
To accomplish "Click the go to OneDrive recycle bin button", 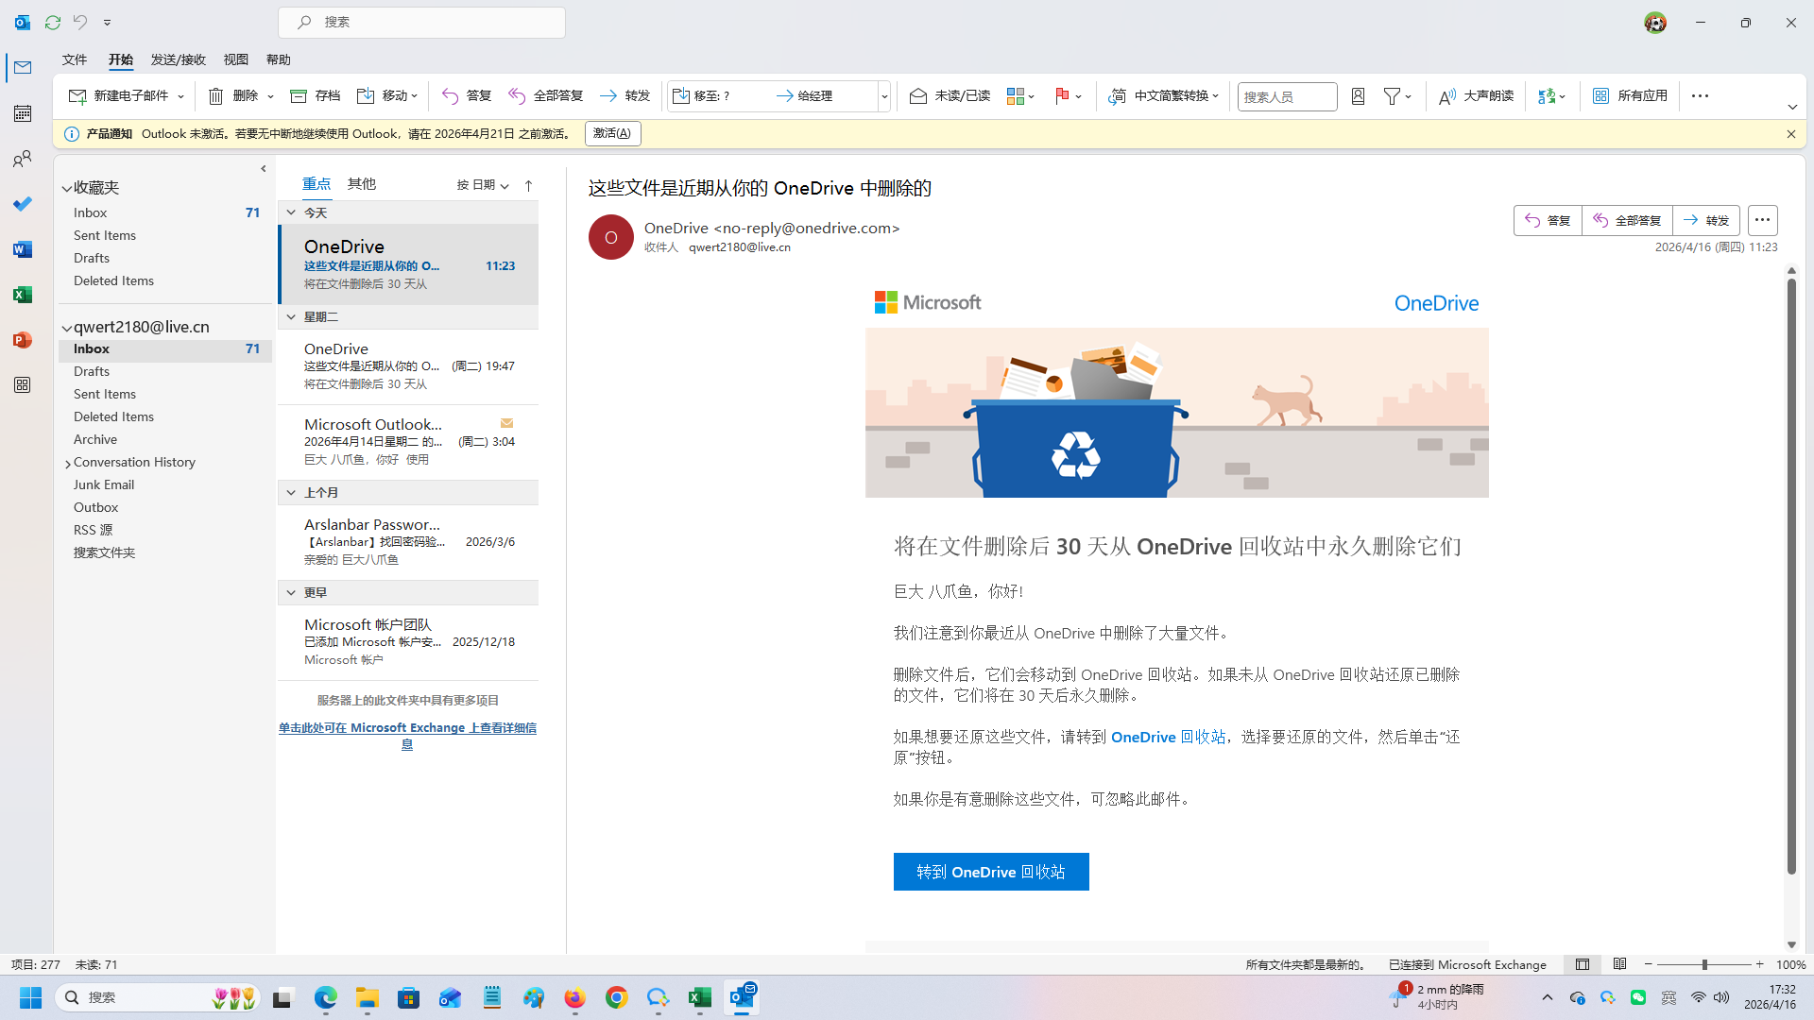I will pyautogui.click(x=990, y=871).
